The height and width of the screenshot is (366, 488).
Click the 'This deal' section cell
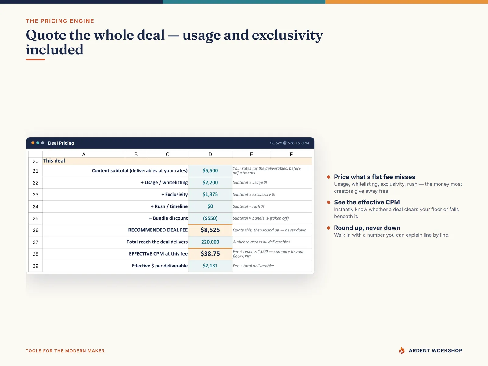pyautogui.click(x=177, y=161)
